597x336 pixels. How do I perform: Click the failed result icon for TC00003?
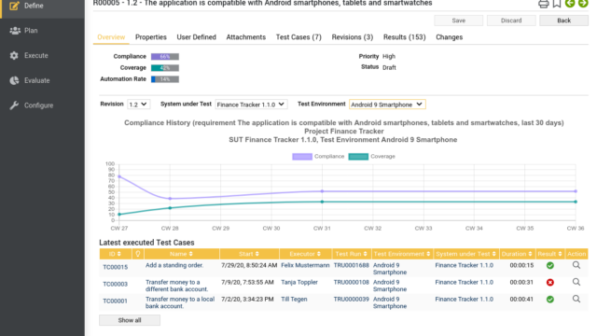pyautogui.click(x=550, y=282)
